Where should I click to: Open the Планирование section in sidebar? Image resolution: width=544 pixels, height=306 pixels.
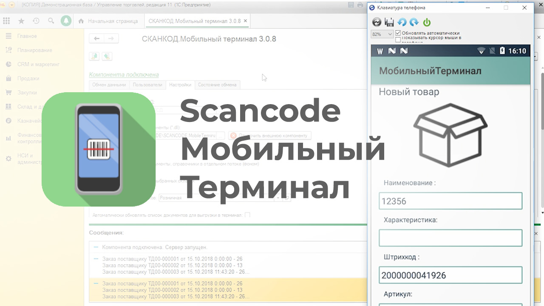[x=34, y=50]
